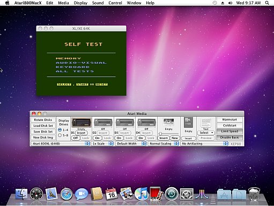Open the Default Width dropdown
Viewport: 274px width, 206px height.
[131, 143]
